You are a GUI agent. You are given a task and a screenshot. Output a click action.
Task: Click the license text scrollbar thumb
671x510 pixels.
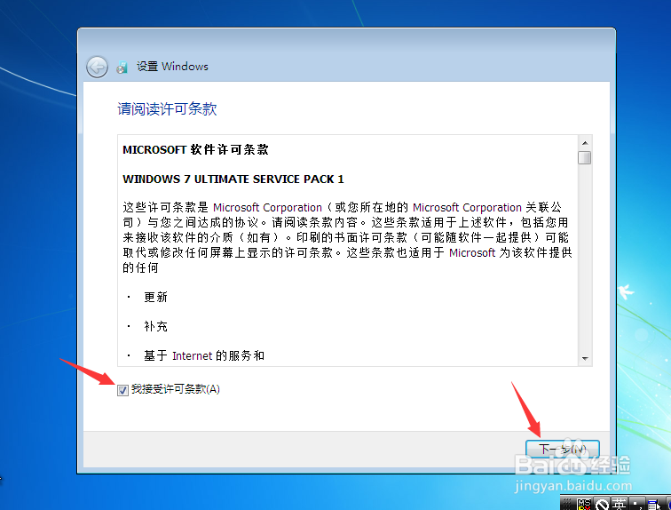585,157
